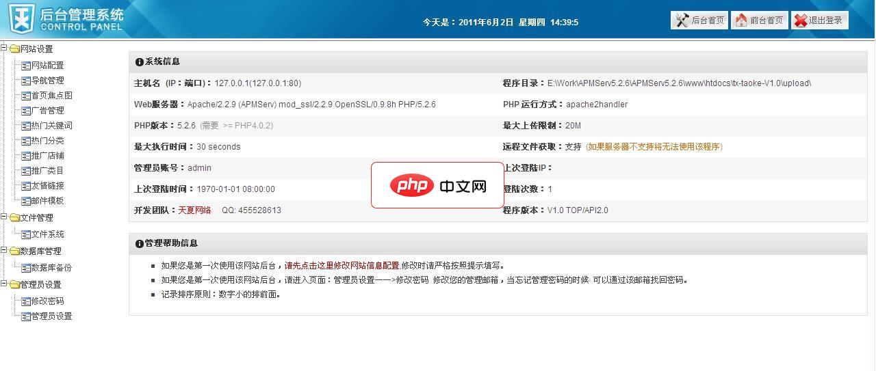The height and width of the screenshot is (371, 876).
Task: Click the apache2handler value
Action: [597, 105]
